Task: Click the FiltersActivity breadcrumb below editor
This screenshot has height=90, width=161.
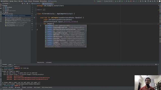Action: tap(41, 62)
